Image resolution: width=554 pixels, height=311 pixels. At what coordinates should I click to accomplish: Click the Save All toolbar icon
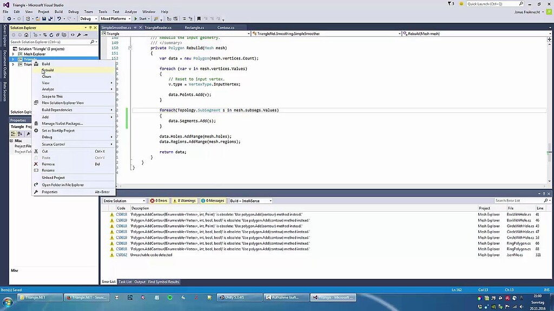tap(50, 18)
